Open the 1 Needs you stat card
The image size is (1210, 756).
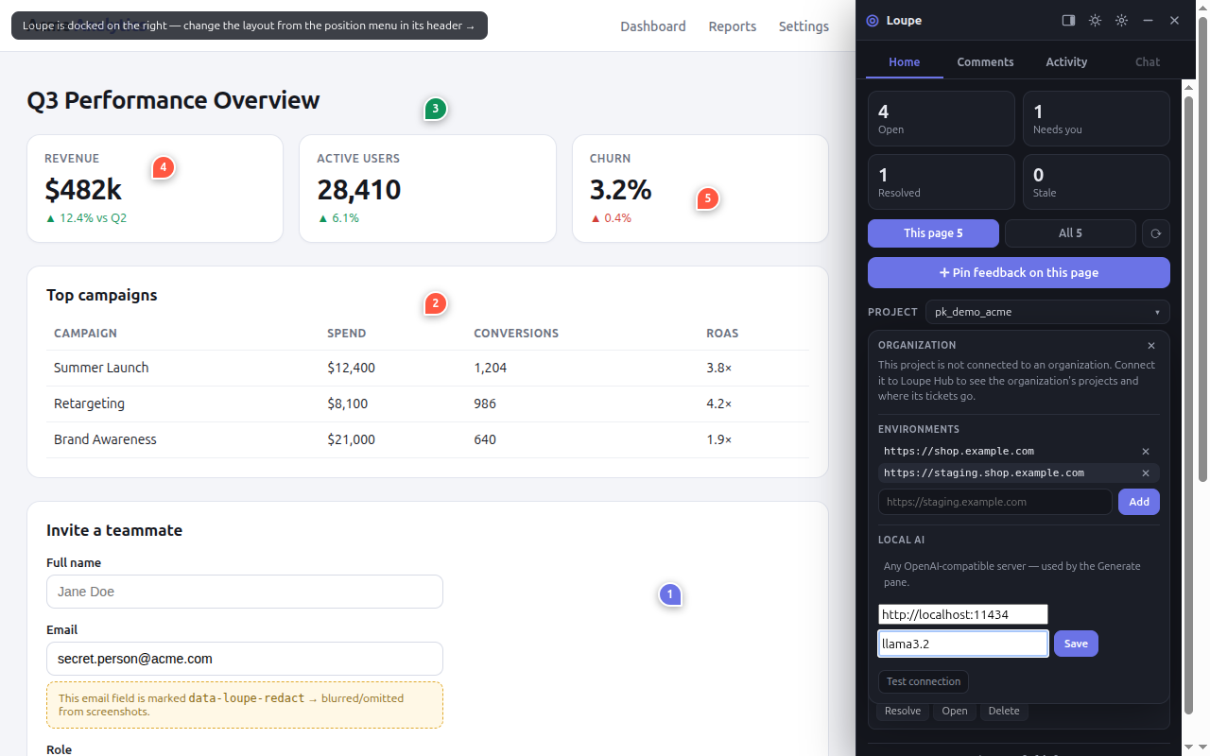point(1097,118)
